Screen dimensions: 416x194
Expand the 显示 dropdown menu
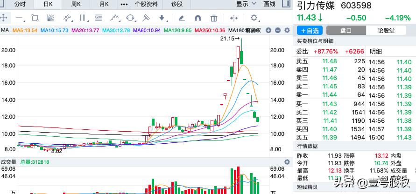(246, 4)
